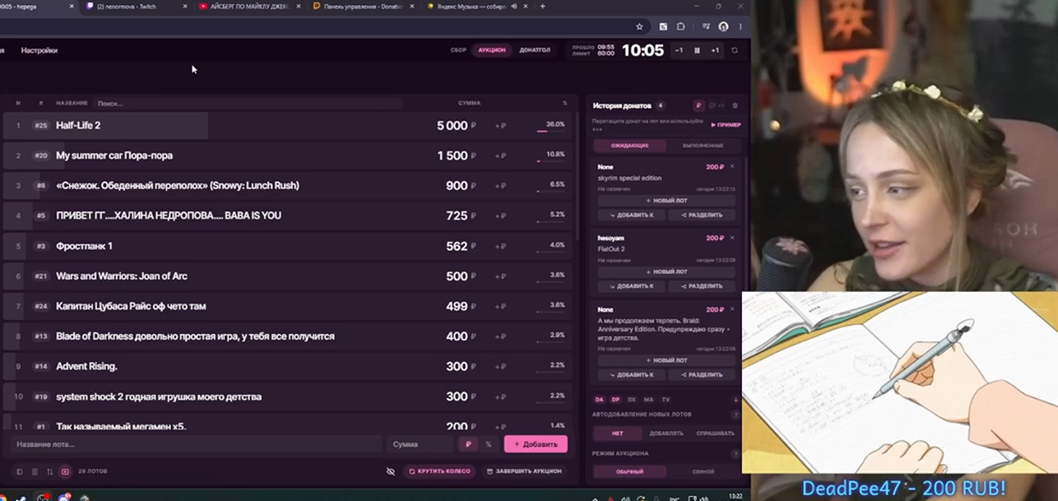Click the ruble filter icon in donation history header
This screenshot has height=501, width=1058.
[x=698, y=105]
